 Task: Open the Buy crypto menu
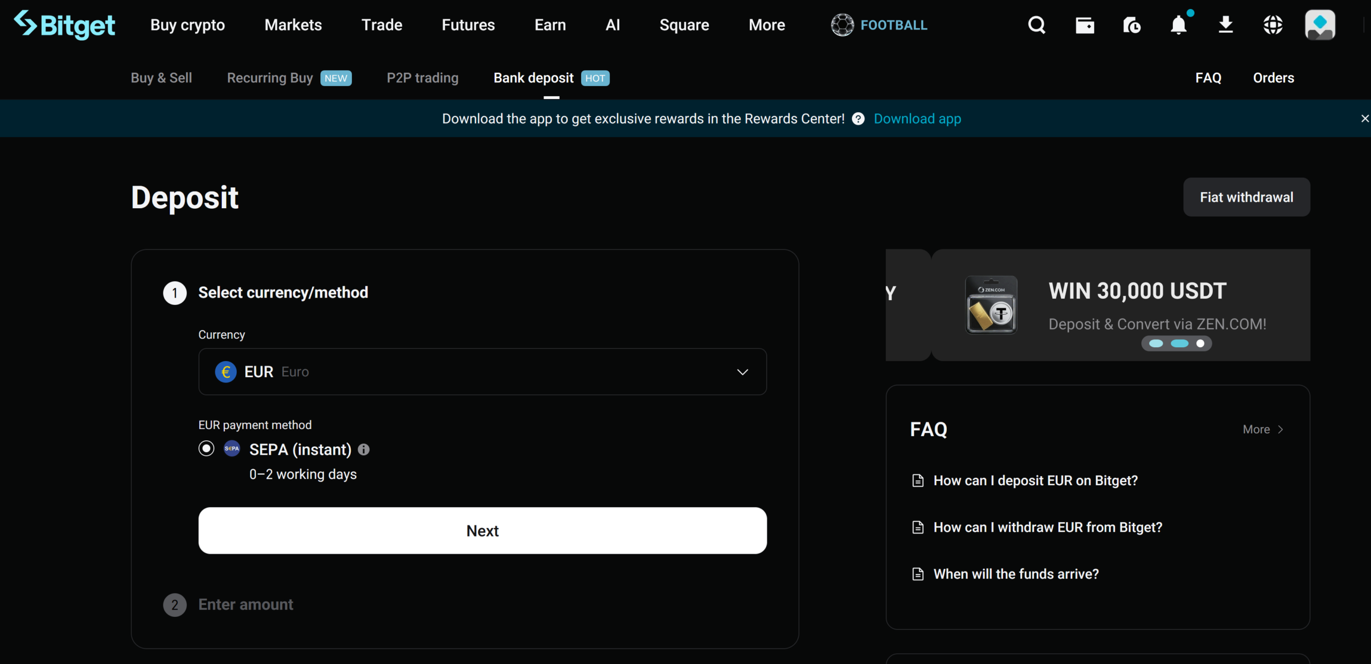[187, 25]
